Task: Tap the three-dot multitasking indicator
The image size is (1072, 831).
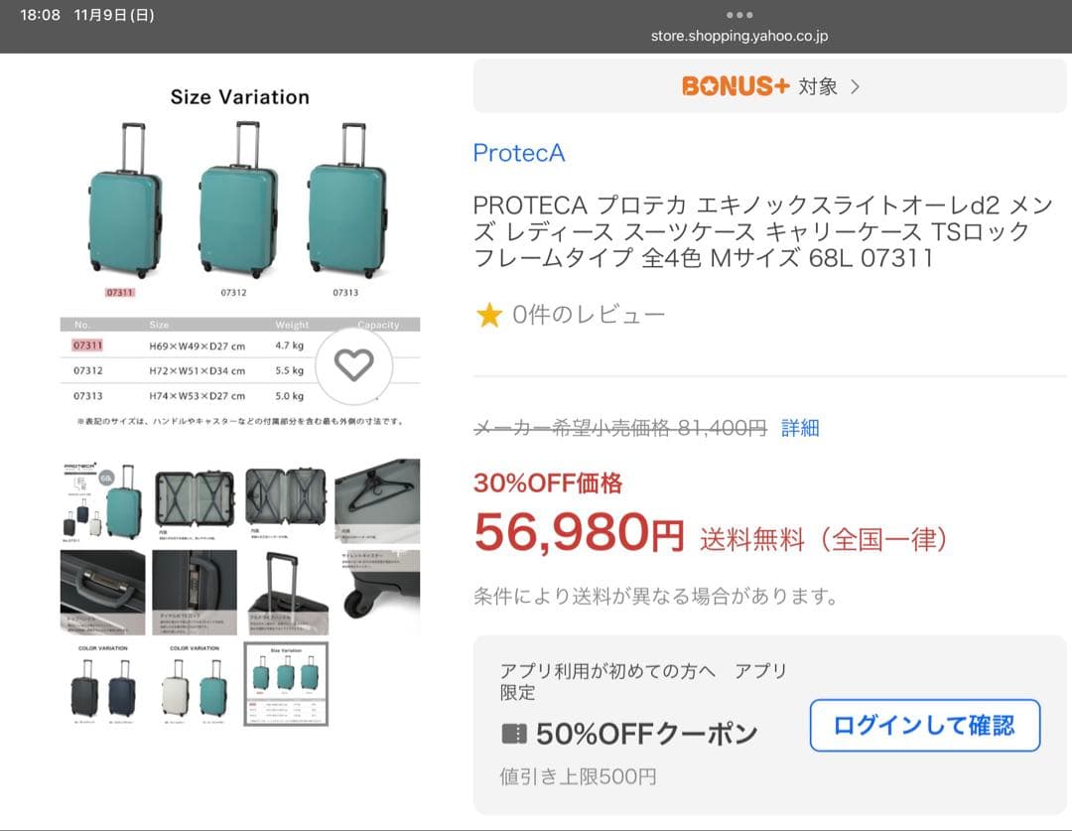Action: coord(739,15)
